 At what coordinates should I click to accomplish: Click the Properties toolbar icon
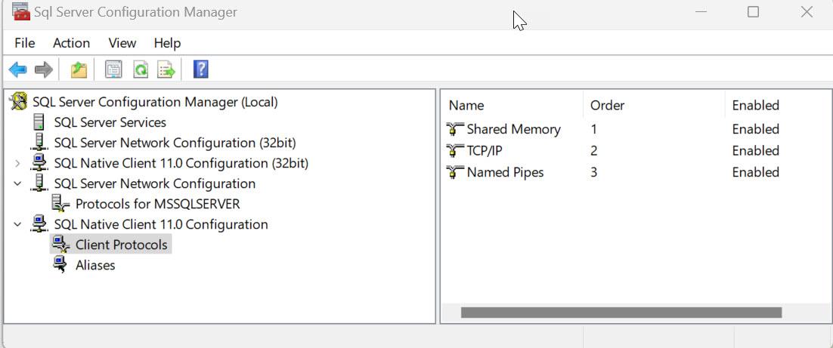point(113,70)
